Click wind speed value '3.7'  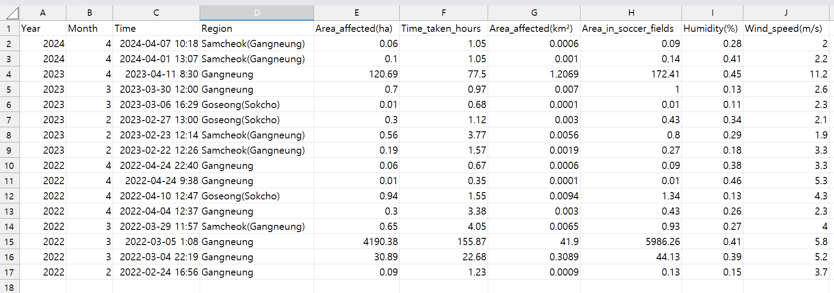click(786, 272)
